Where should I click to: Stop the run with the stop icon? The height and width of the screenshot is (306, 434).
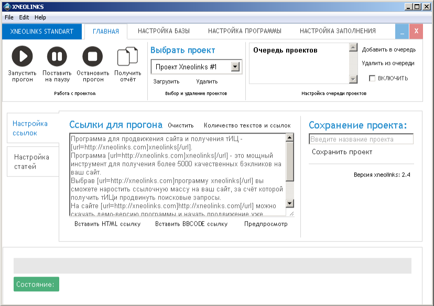pyautogui.click(x=92, y=56)
